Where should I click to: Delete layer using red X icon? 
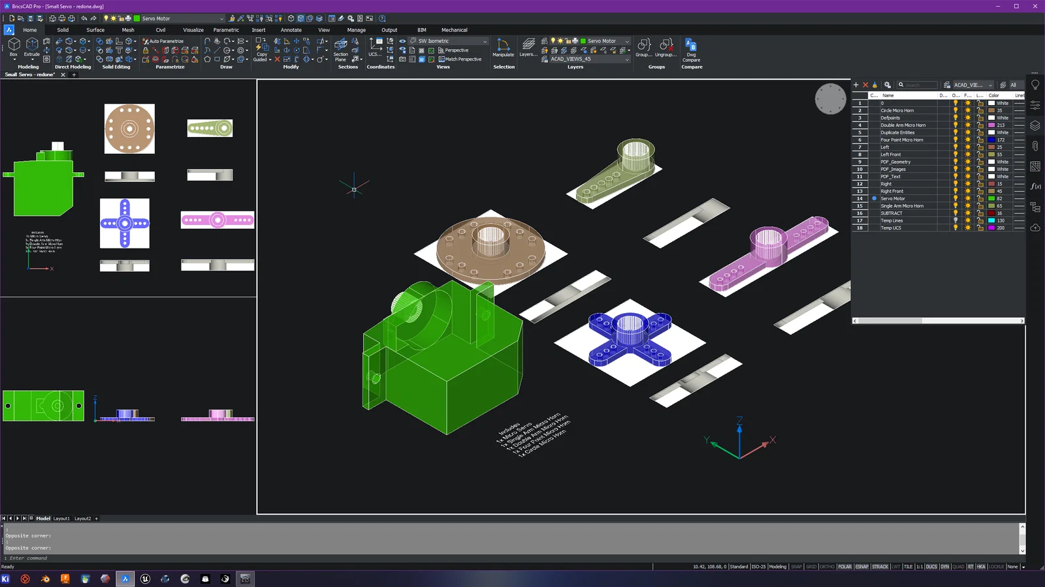pos(865,85)
